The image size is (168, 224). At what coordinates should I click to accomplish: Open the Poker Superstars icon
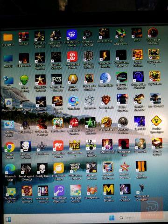point(122,99)
